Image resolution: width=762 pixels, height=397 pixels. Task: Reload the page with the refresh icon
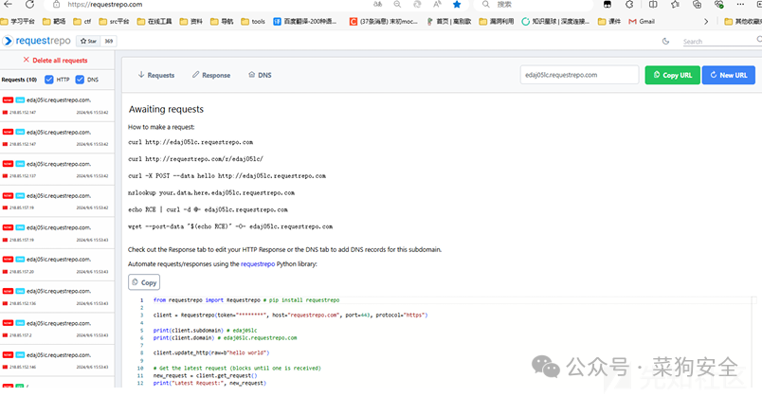29,5
